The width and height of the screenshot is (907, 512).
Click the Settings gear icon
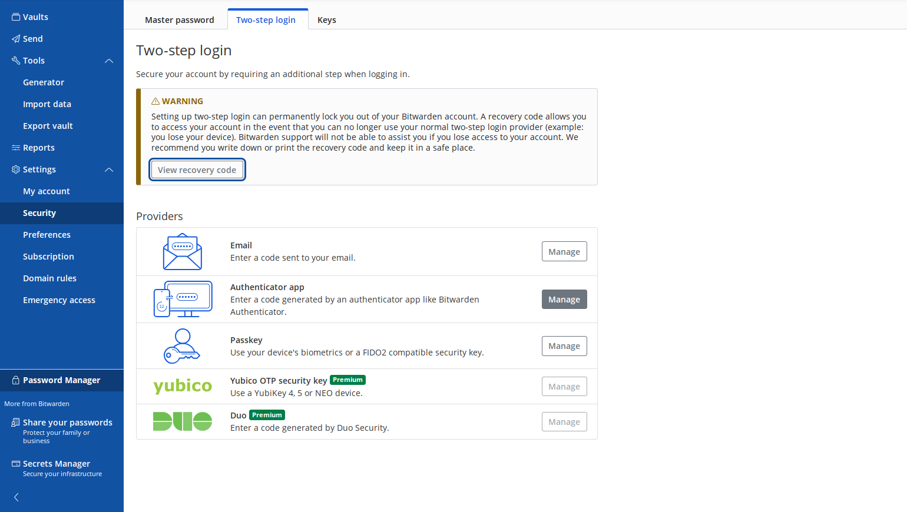[16, 169]
